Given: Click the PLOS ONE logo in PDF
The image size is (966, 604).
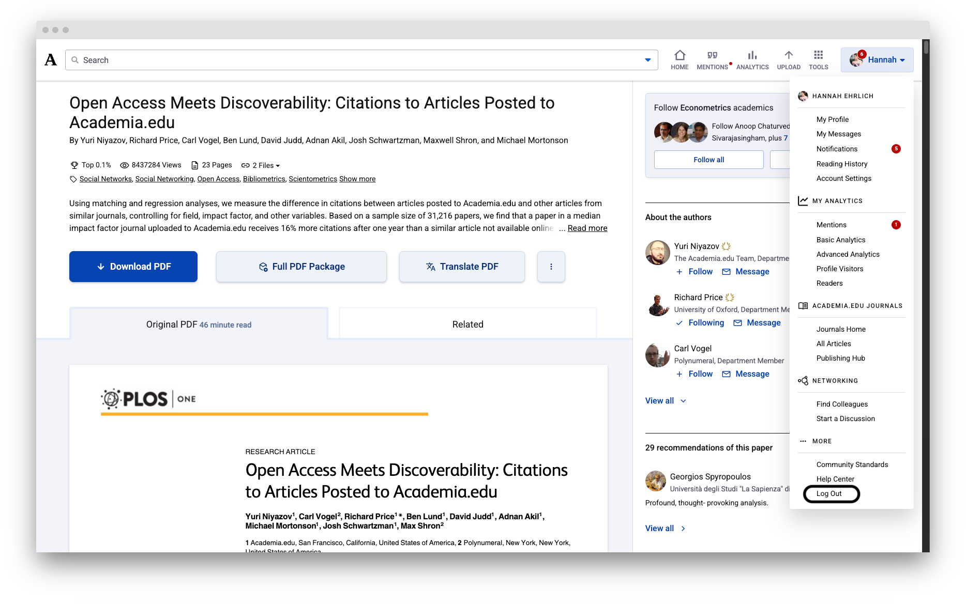Looking at the screenshot, I should 148,399.
